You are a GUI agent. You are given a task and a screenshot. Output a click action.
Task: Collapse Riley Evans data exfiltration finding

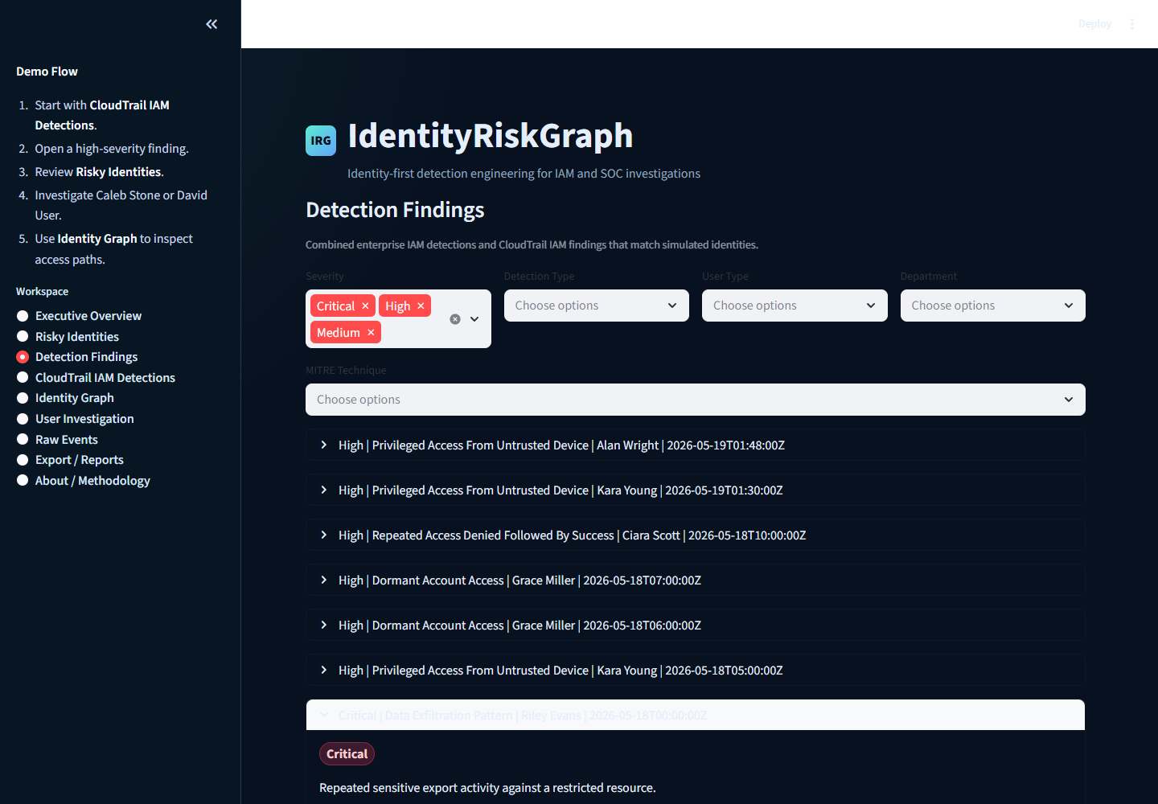coord(696,715)
